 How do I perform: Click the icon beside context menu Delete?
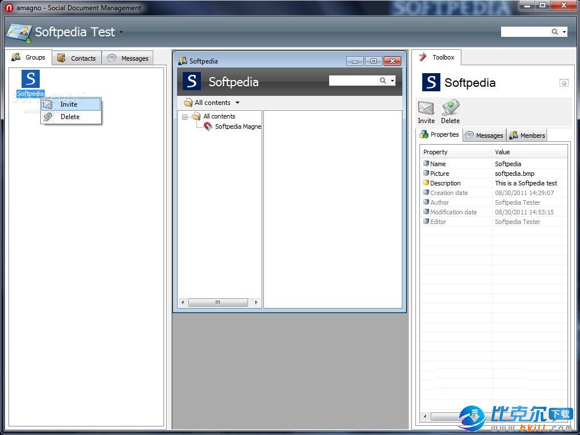click(x=48, y=117)
